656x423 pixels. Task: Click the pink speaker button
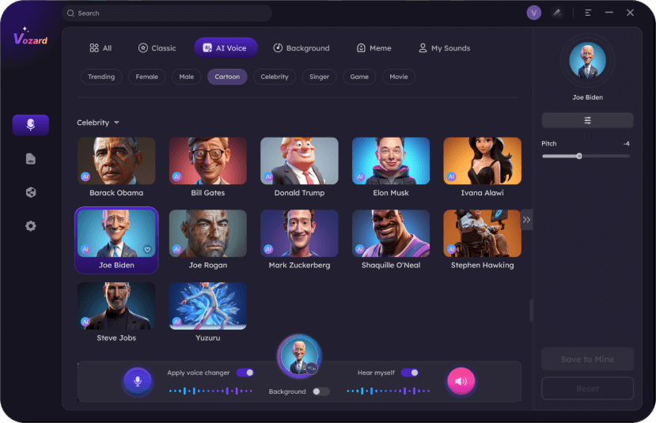tap(461, 381)
